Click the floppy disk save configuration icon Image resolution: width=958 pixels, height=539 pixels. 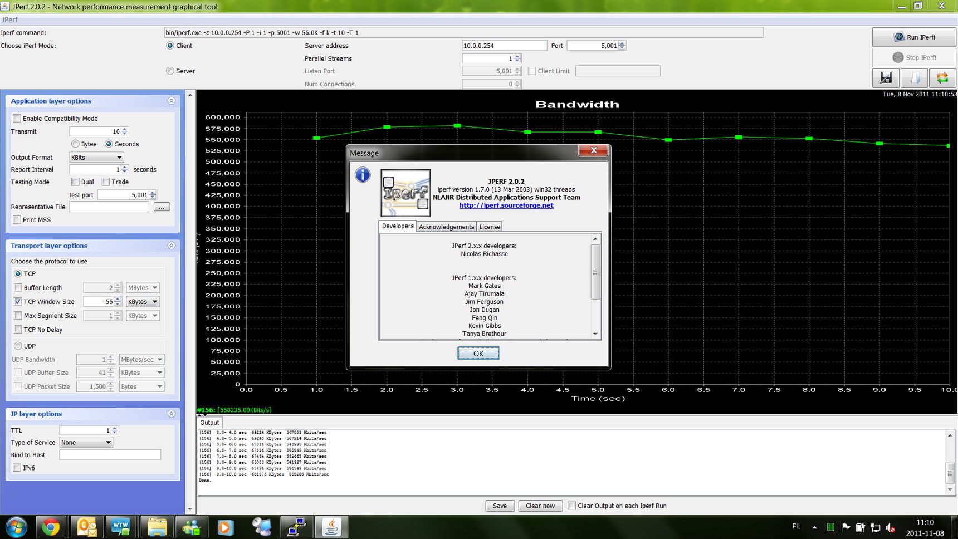pos(886,78)
